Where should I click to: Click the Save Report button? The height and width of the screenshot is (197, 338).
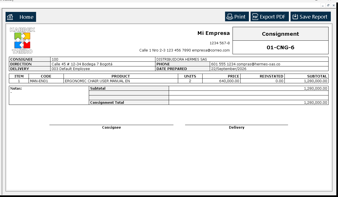pyautogui.click(x=311, y=17)
